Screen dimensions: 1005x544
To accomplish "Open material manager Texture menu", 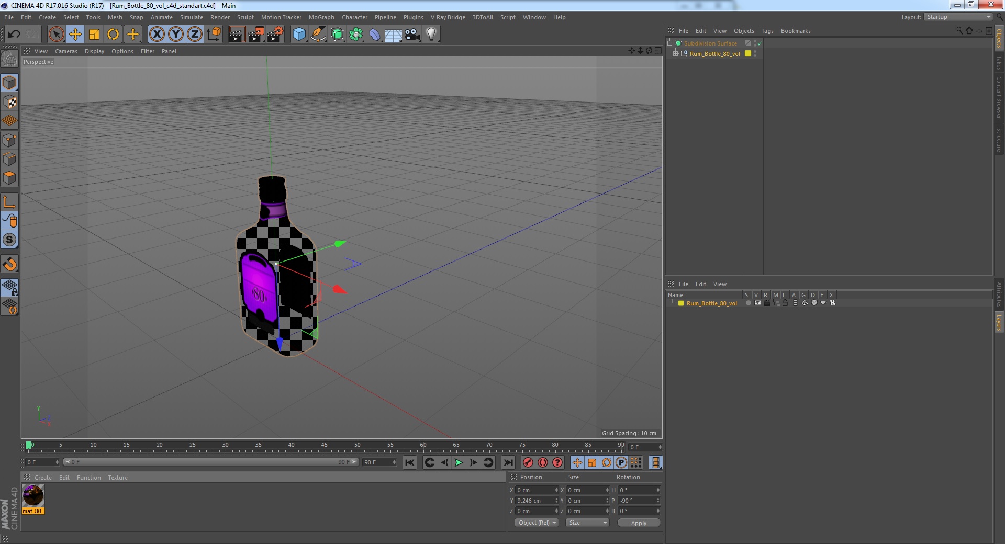I will 118,478.
